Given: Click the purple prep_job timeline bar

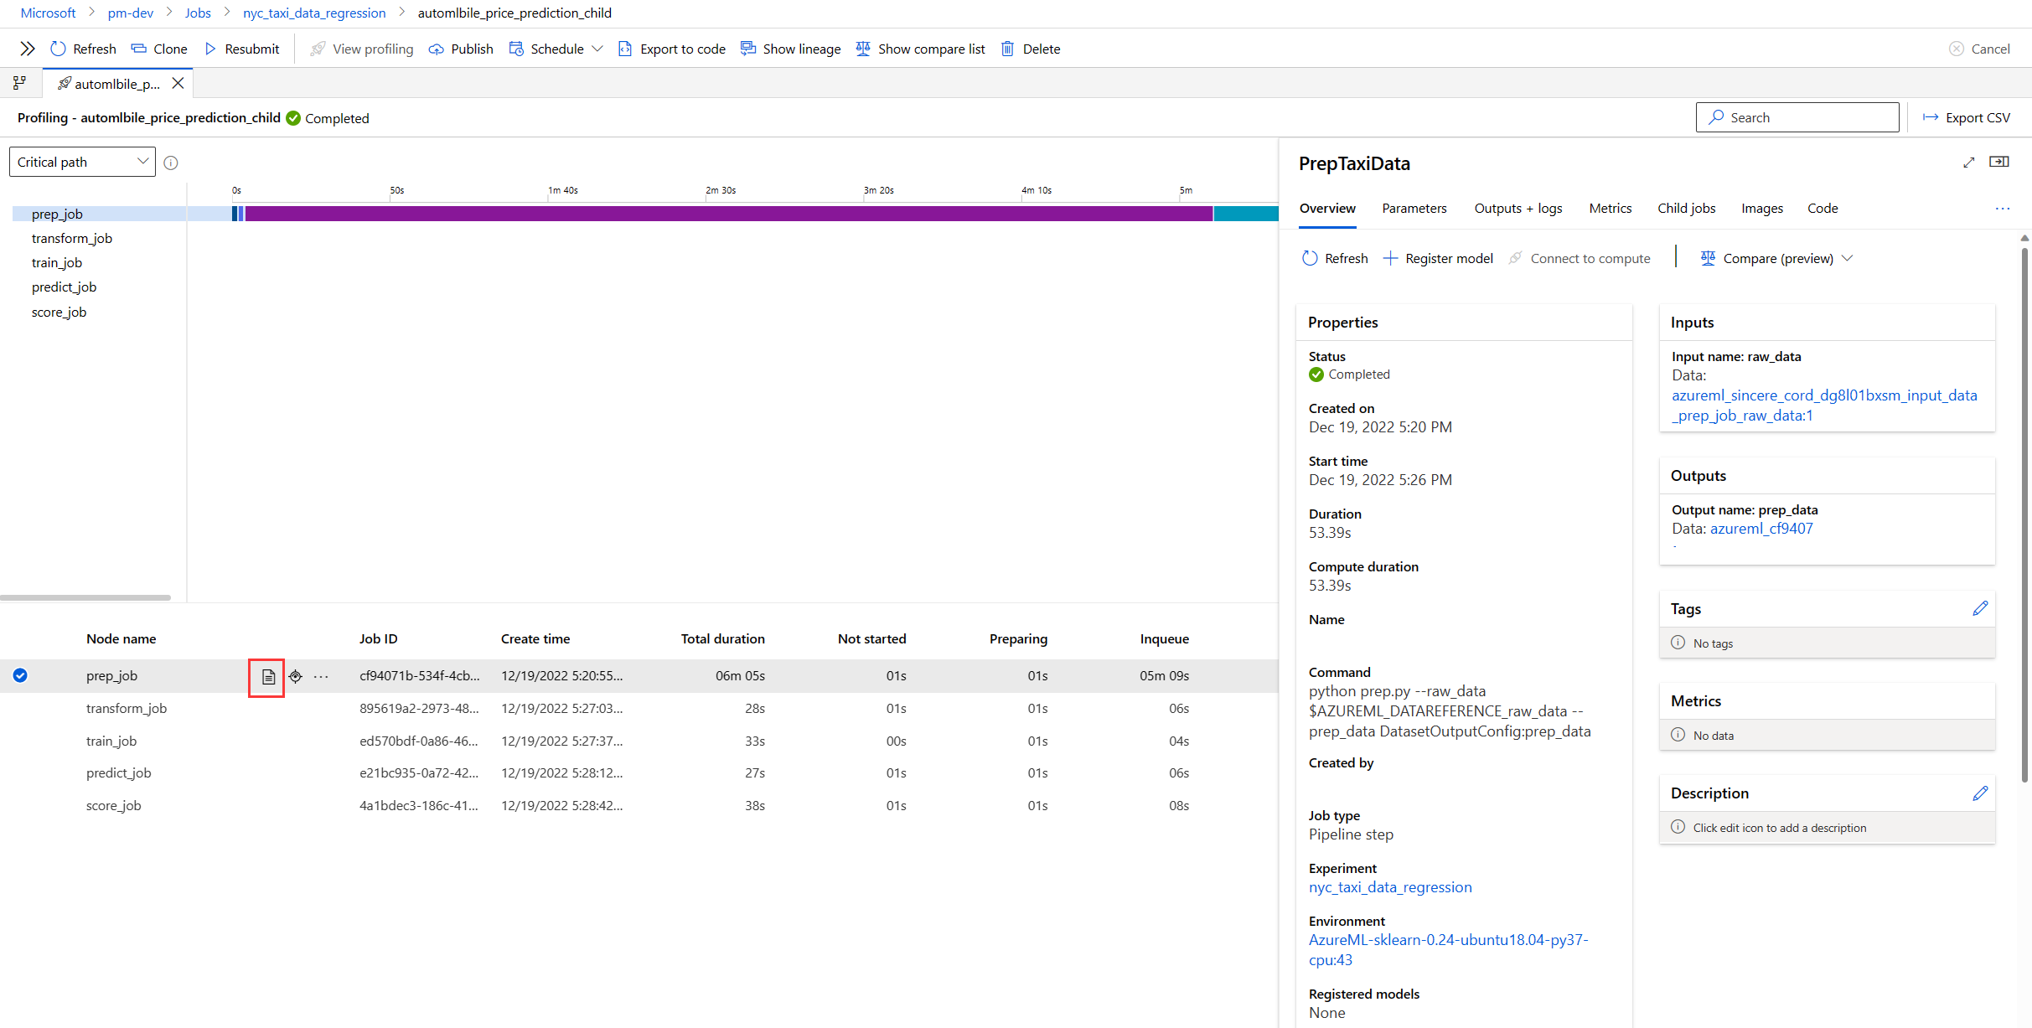Looking at the screenshot, I should pyautogui.click(x=727, y=214).
